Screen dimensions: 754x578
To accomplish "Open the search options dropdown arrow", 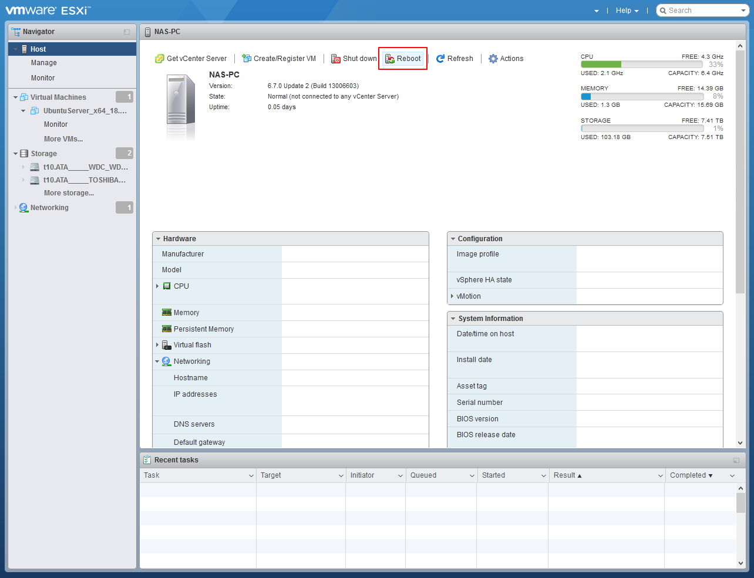I will click(743, 11).
